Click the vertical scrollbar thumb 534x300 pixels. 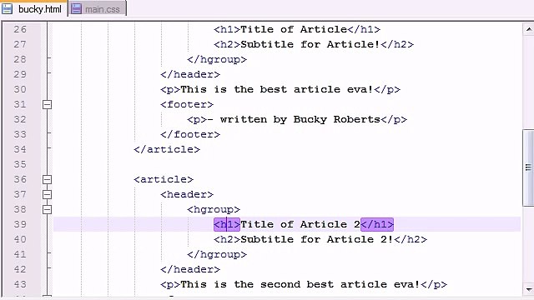tap(528, 167)
